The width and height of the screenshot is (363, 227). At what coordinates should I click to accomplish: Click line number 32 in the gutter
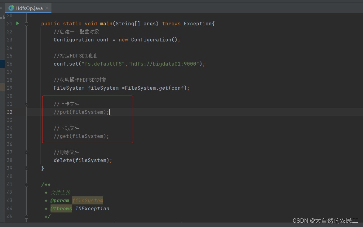click(x=9, y=112)
